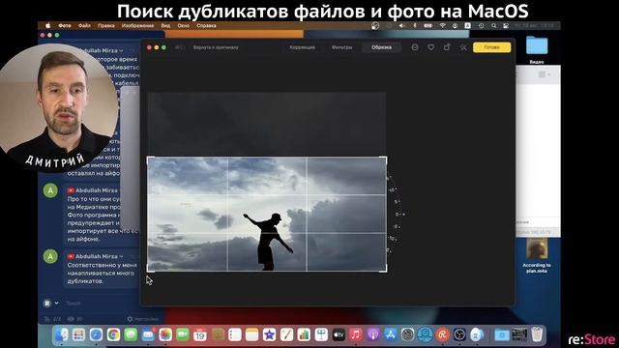
Task: Click Вернуть к оригиналу
Action: pos(216,47)
